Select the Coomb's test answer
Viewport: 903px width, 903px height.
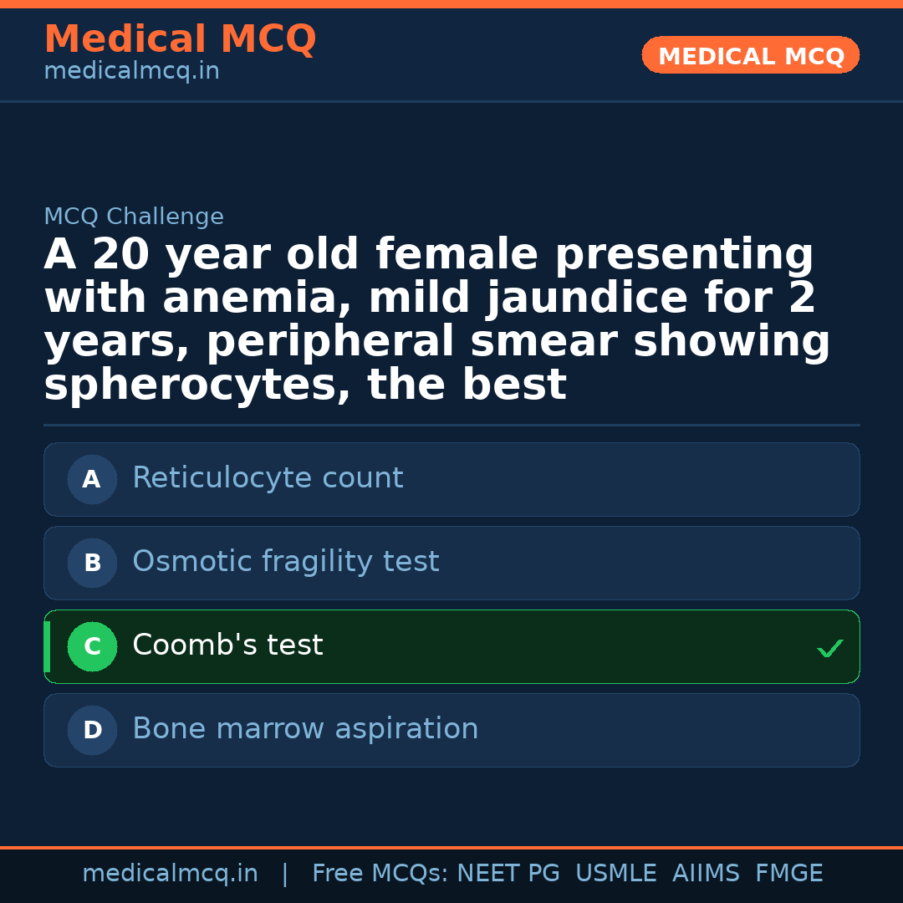pos(227,646)
